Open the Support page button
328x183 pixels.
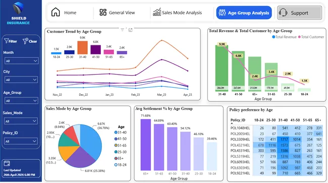(300, 13)
